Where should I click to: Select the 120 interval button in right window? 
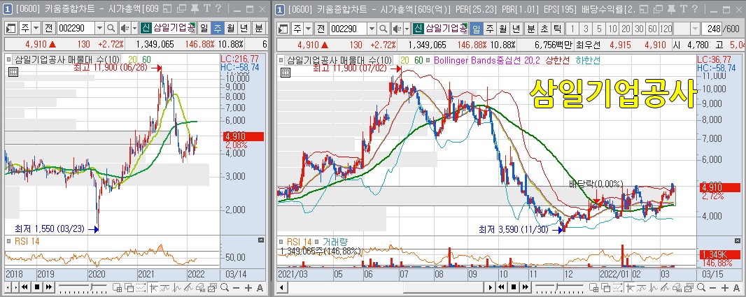coord(666,29)
